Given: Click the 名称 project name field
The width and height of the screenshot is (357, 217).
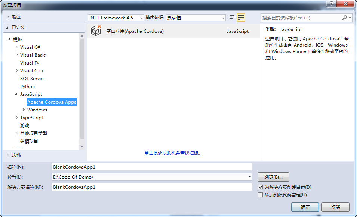Looking at the screenshot, I should (152, 167).
